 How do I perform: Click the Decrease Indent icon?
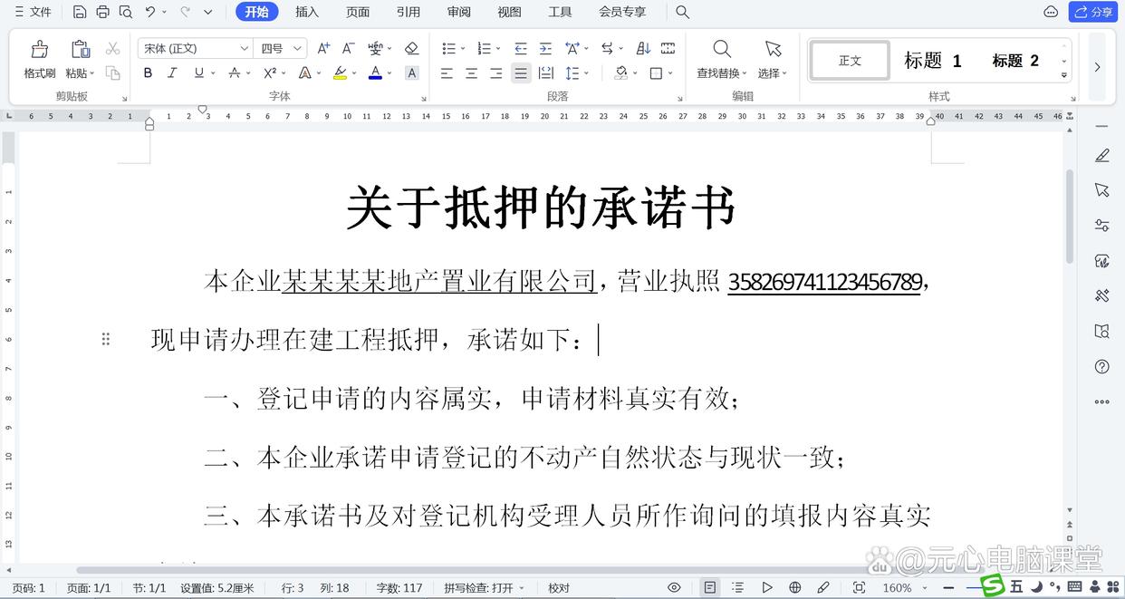[x=521, y=48]
